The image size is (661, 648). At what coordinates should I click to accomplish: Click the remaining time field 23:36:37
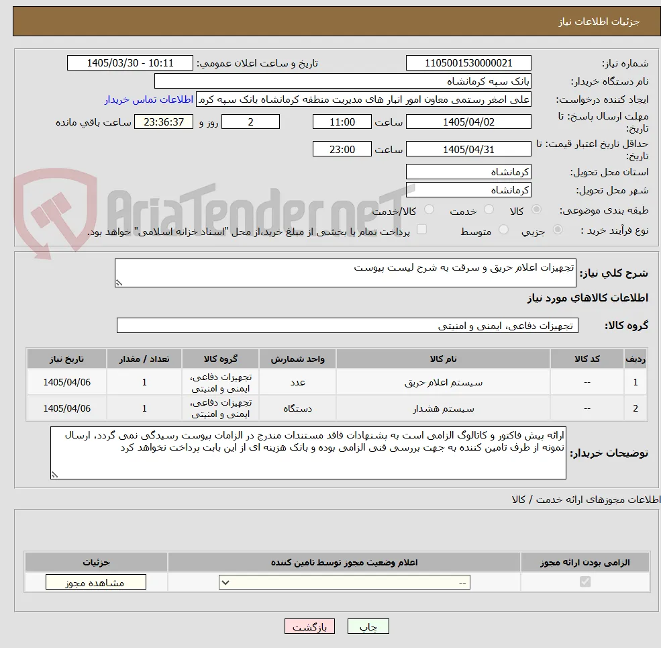pos(164,122)
